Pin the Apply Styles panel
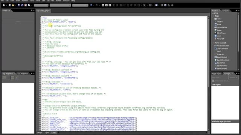The width and height of the screenshot is (241, 135). 237,73
